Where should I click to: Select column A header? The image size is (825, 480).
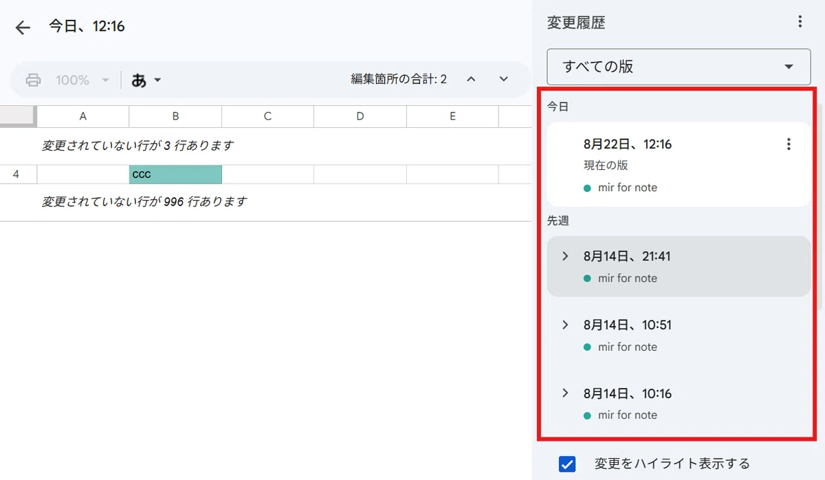coord(83,117)
